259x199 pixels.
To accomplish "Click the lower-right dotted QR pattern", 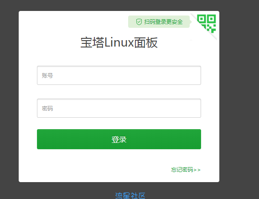I will [x=212, y=28].
